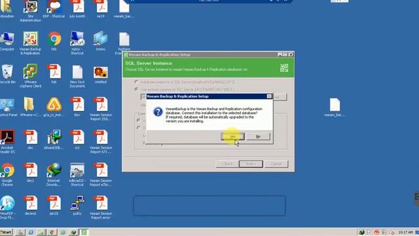The height and width of the screenshot is (236, 419).
Task: Launch the Google Chrome desktop shortcut
Action: [x=7, y=175]
